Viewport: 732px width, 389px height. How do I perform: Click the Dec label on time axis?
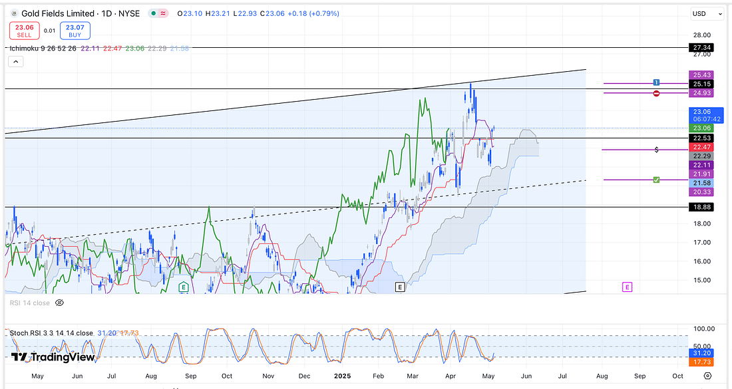[304, 376]
